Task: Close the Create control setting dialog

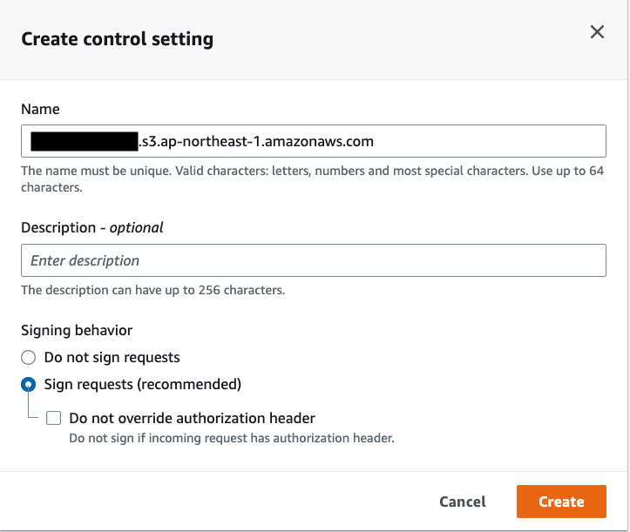Action: click(597, 32)
